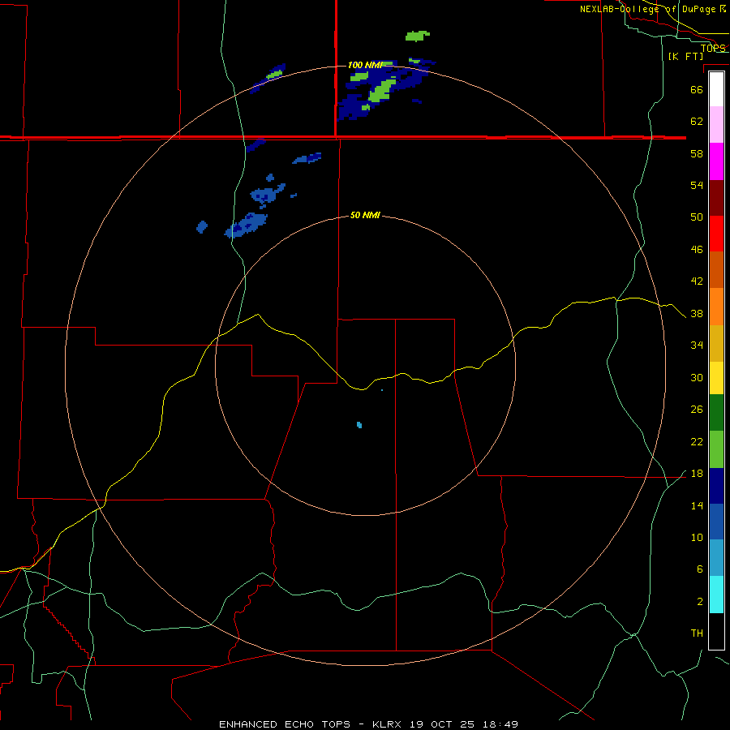Viewport: 730px width, 730px height.
Task: Click the yellow legend swatch
Action: [x=716, y=378]
